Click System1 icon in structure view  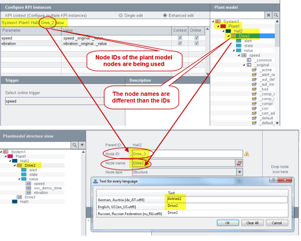click(x=6, y=152)
